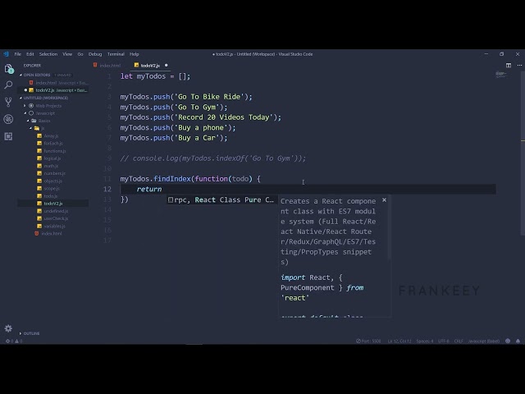
Task: Switch to the index.html editor tab
Action: click(107, 66)
